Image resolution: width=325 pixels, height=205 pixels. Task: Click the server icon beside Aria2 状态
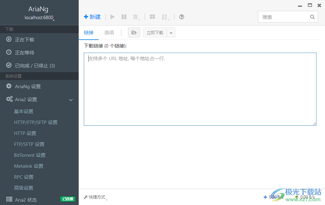(9, 199)
